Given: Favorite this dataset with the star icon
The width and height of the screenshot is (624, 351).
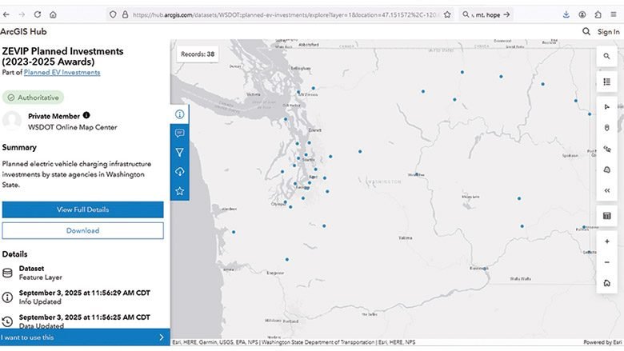Looking at the screenshot, I should [x=179, y=191].
